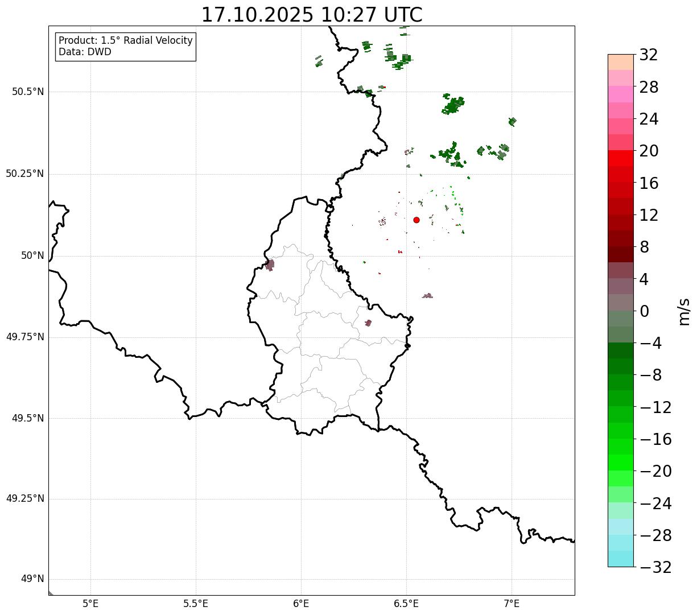This screenshot has width=697, height=615.
Task: Click the dark maroon colorbar segment at 8
Action: coord(621,254)
